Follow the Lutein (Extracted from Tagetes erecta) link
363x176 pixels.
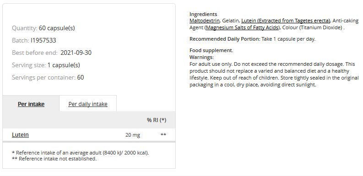pos(286,21)
